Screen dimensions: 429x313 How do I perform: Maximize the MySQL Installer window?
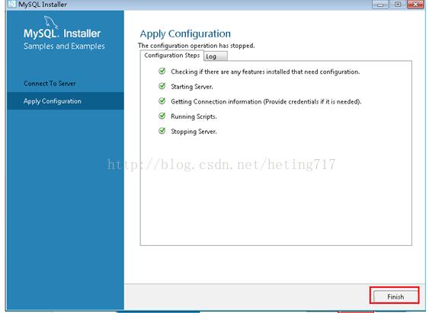click(x=398, y=5)
